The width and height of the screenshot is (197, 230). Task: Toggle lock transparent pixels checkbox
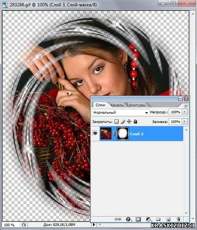pyautogui.click(x=116, y=121)
